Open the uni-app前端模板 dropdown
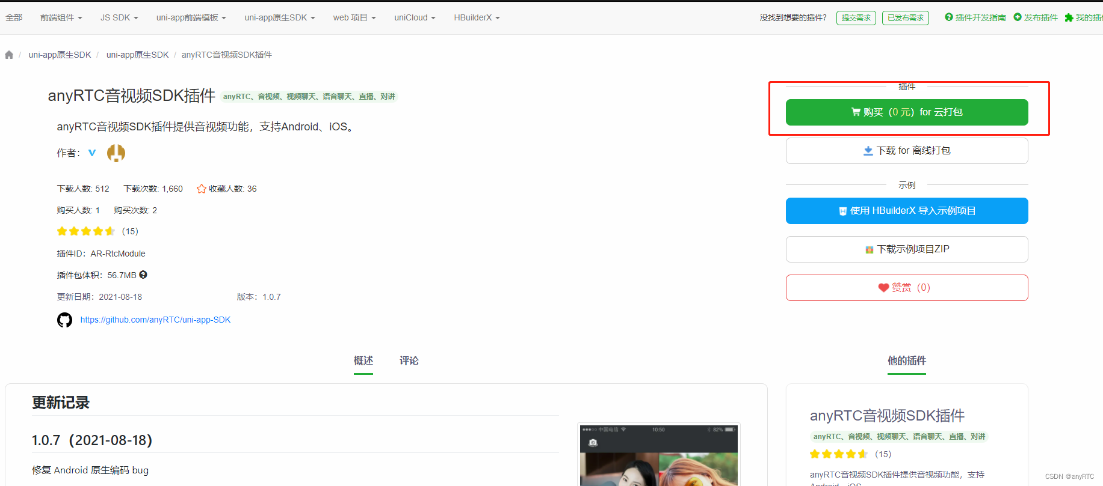This screenshot has height=486, width=1103. click(x=191, y=17)
